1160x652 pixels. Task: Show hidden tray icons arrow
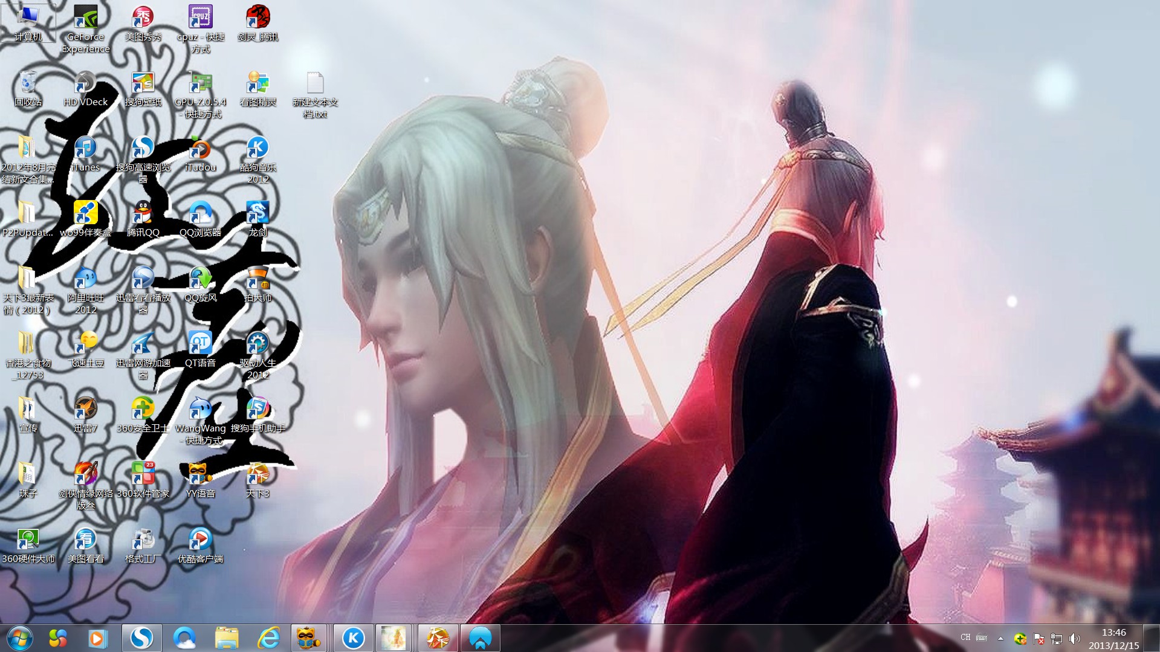(1000, 638)
